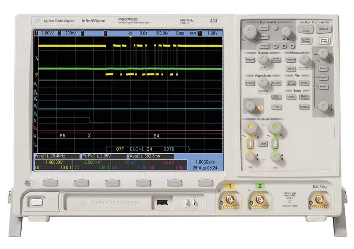Screen dimensions: 354x249
Task: Hit the navigate backward arrow key
Action: tap(275, 46)
